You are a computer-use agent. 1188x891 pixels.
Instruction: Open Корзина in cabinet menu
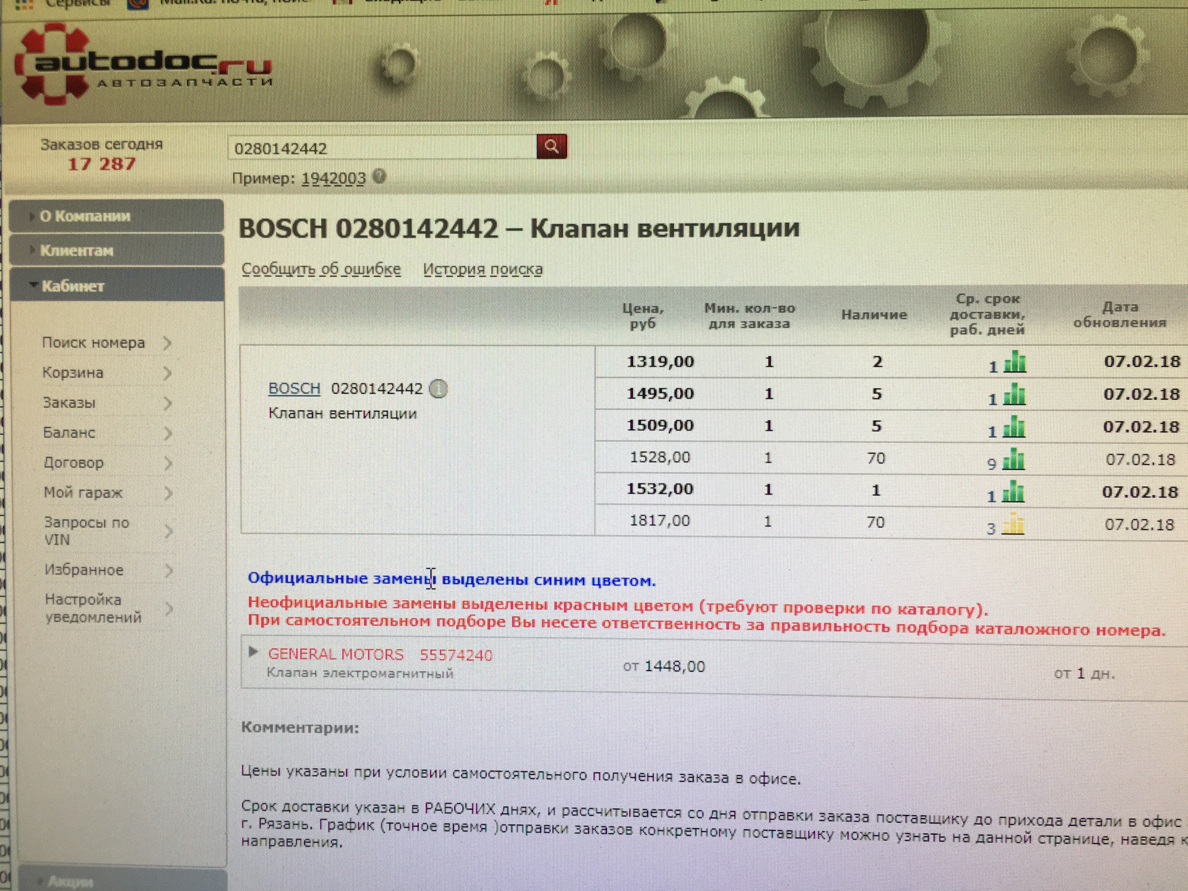[x=73, y=372]
